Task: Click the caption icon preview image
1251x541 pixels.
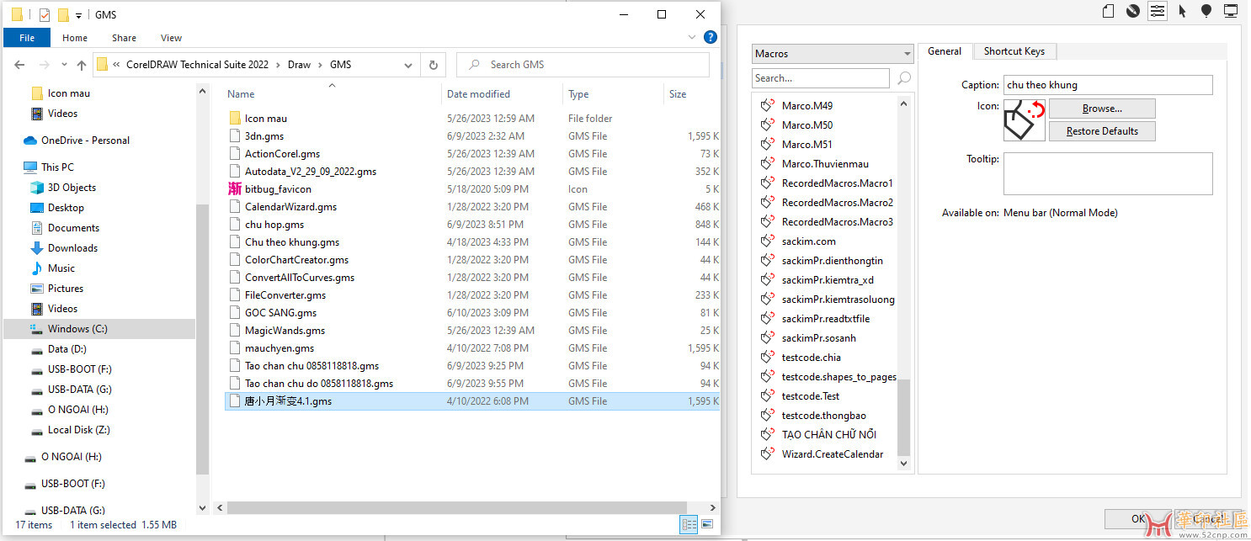Action: 1024,119
